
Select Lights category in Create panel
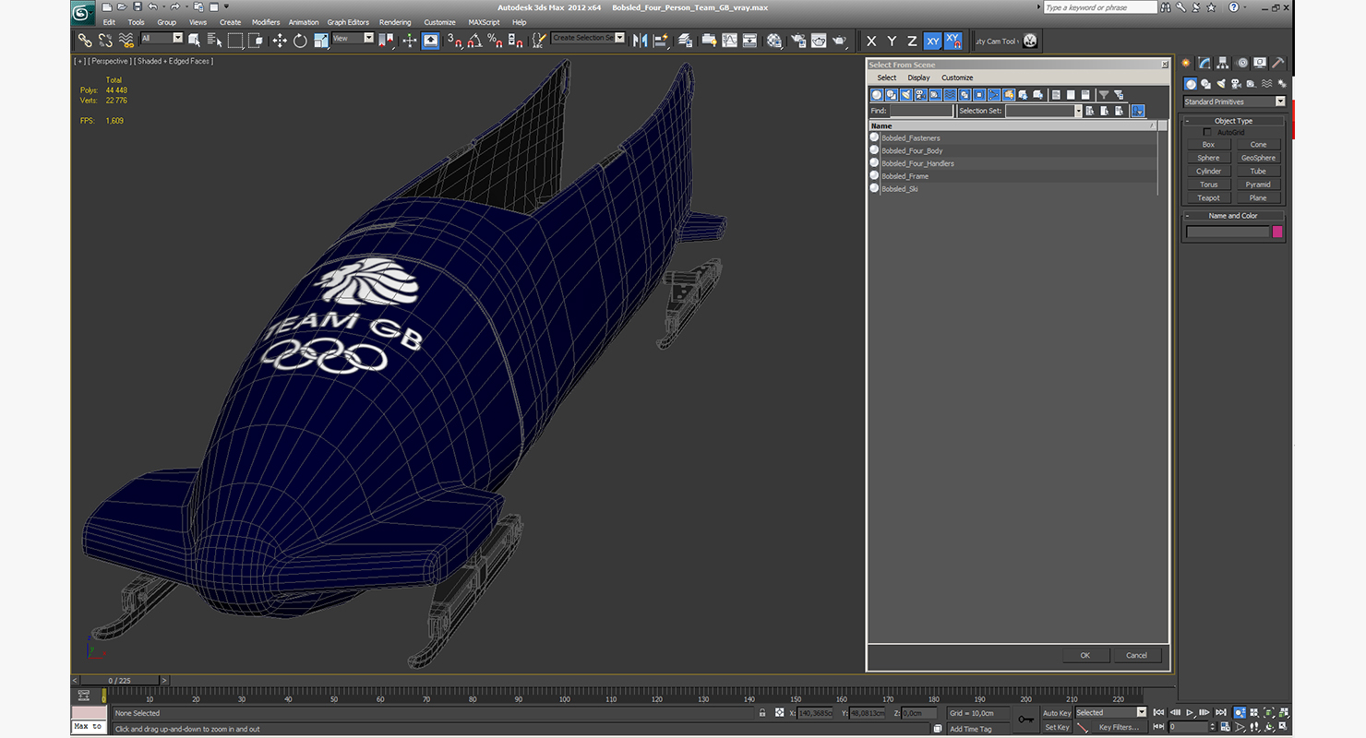[x=1221, y=84]
